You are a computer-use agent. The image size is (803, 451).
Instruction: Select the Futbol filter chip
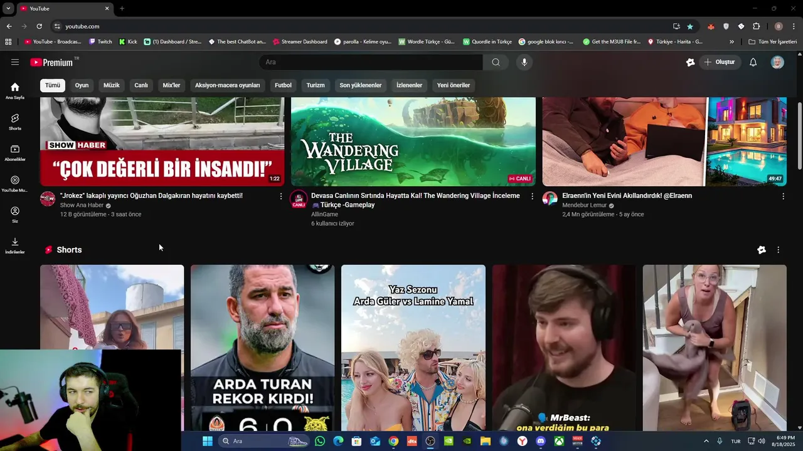point(283,85)
